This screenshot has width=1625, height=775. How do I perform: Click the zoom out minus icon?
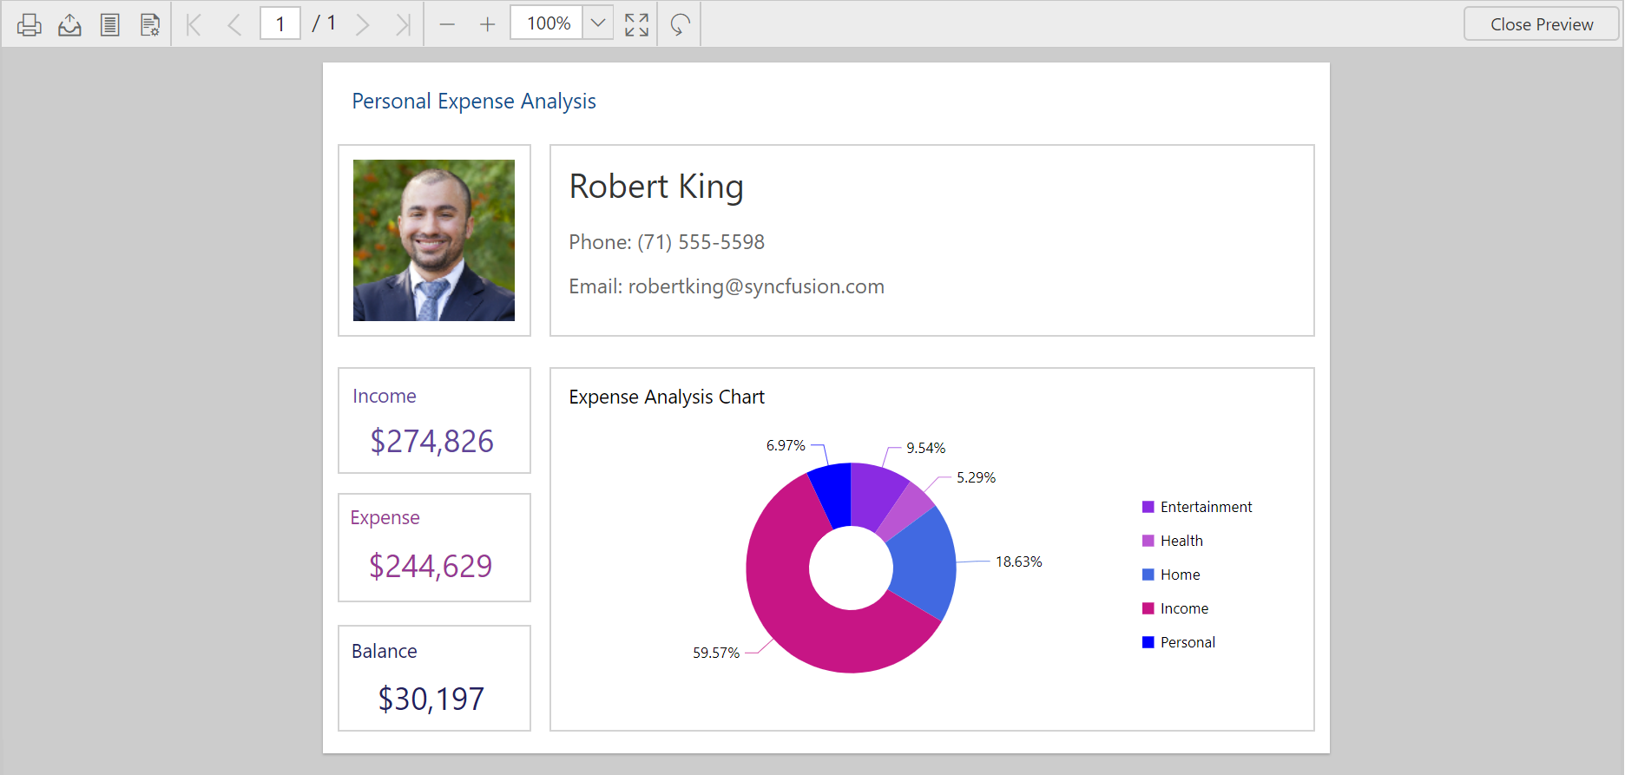coord(447,24)
